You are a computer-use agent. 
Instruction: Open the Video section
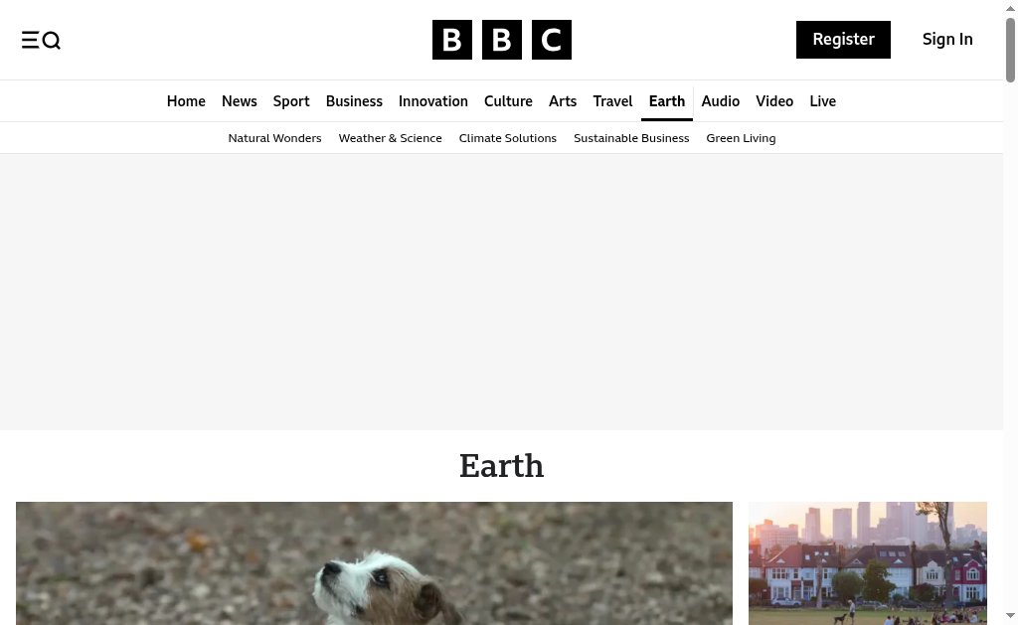pos(773,101)
